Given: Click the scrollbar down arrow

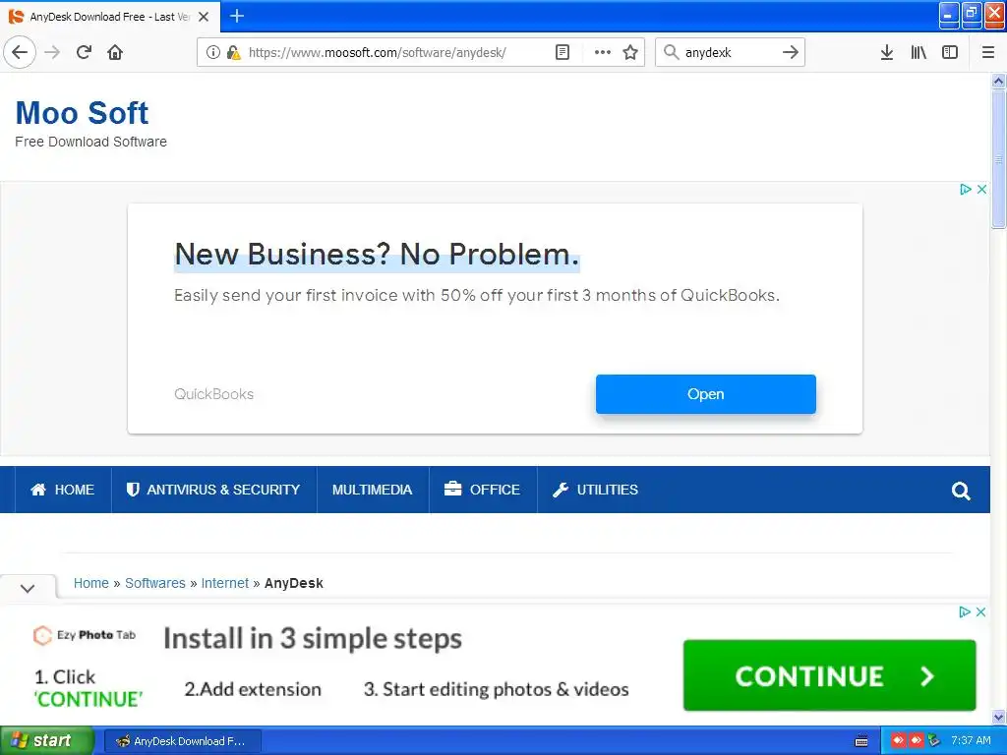Looking at the screenshot, I should (x=998, y=717).
